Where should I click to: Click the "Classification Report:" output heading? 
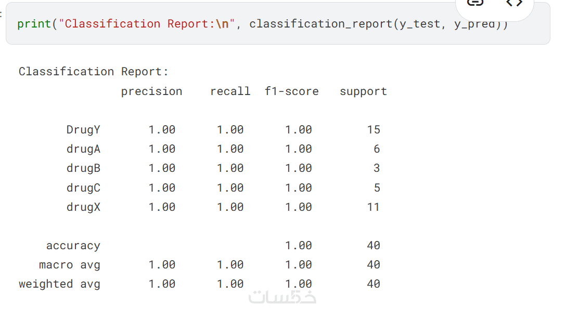point(94,72)
